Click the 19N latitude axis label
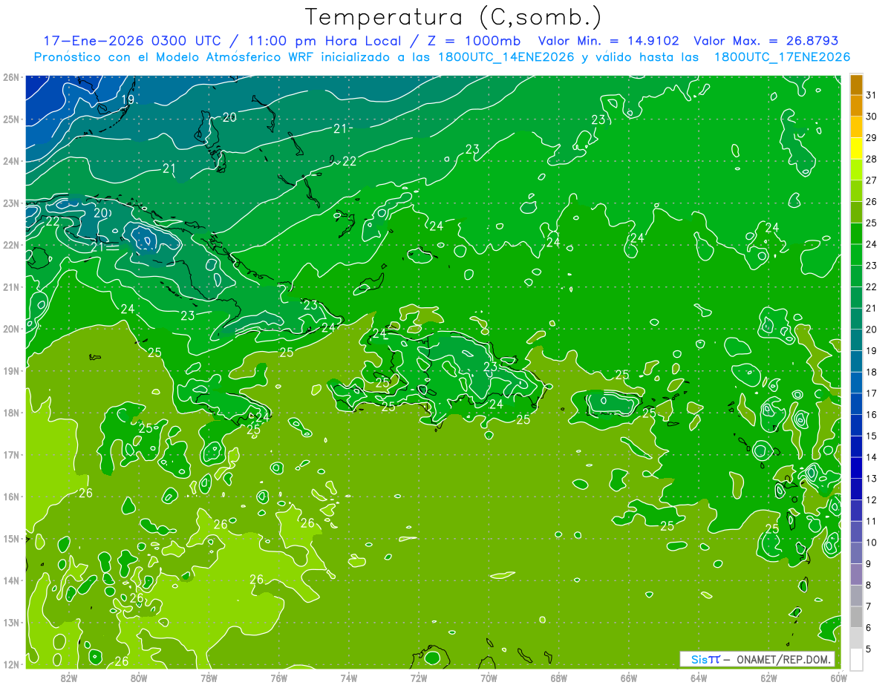Image resolution: width=891 pixels, height=688 pixels. point(11,371)
